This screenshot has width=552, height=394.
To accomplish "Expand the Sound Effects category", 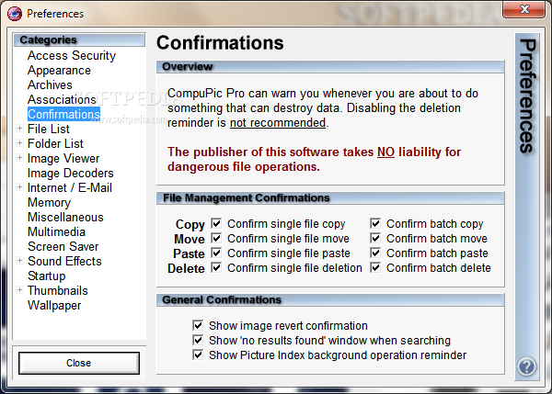I will [19, 261].
